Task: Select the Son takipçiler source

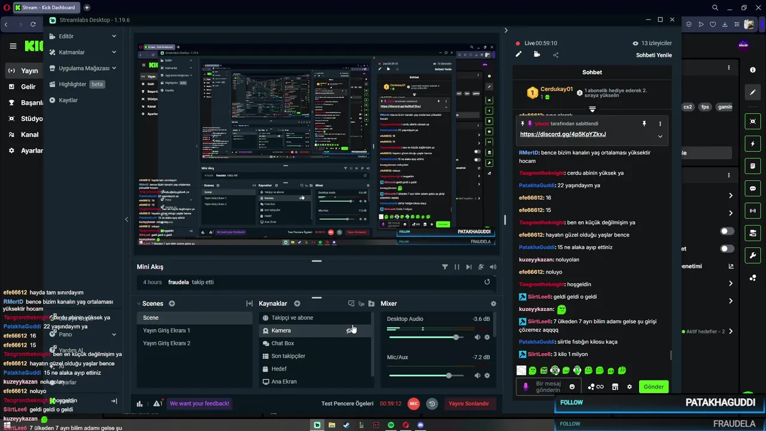Action: (x=315, y=356)
